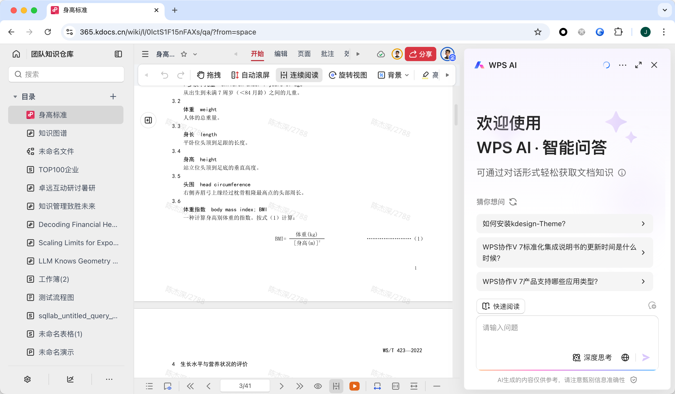
Task: Toggle 深度思考 deep thinking mode
Action: [x=592, y=358]
